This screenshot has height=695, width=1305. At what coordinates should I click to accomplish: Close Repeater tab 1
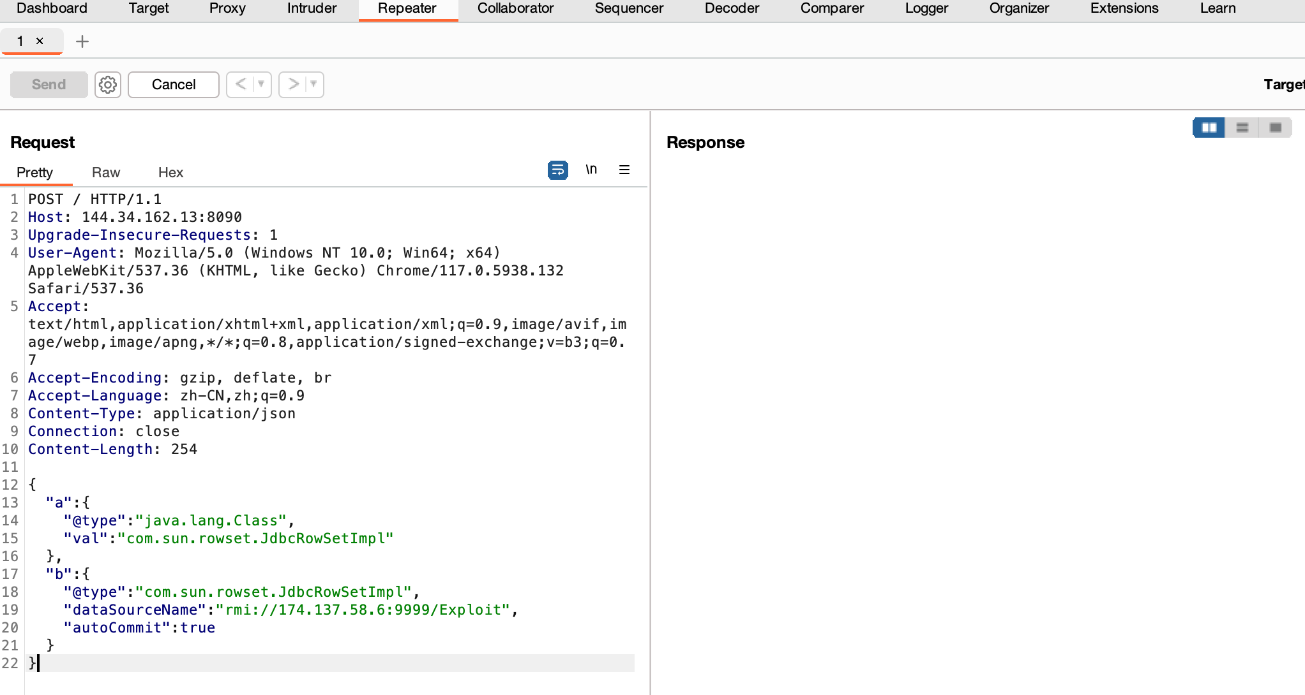click(x=40, y=41)
